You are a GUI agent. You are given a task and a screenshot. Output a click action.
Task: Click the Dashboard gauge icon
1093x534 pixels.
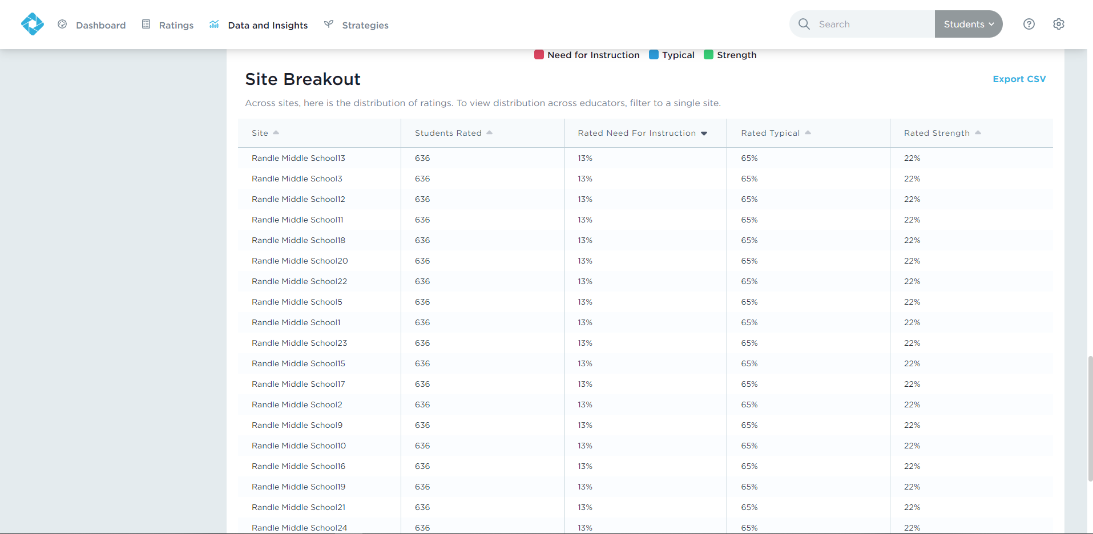click(x=62, y=24)
